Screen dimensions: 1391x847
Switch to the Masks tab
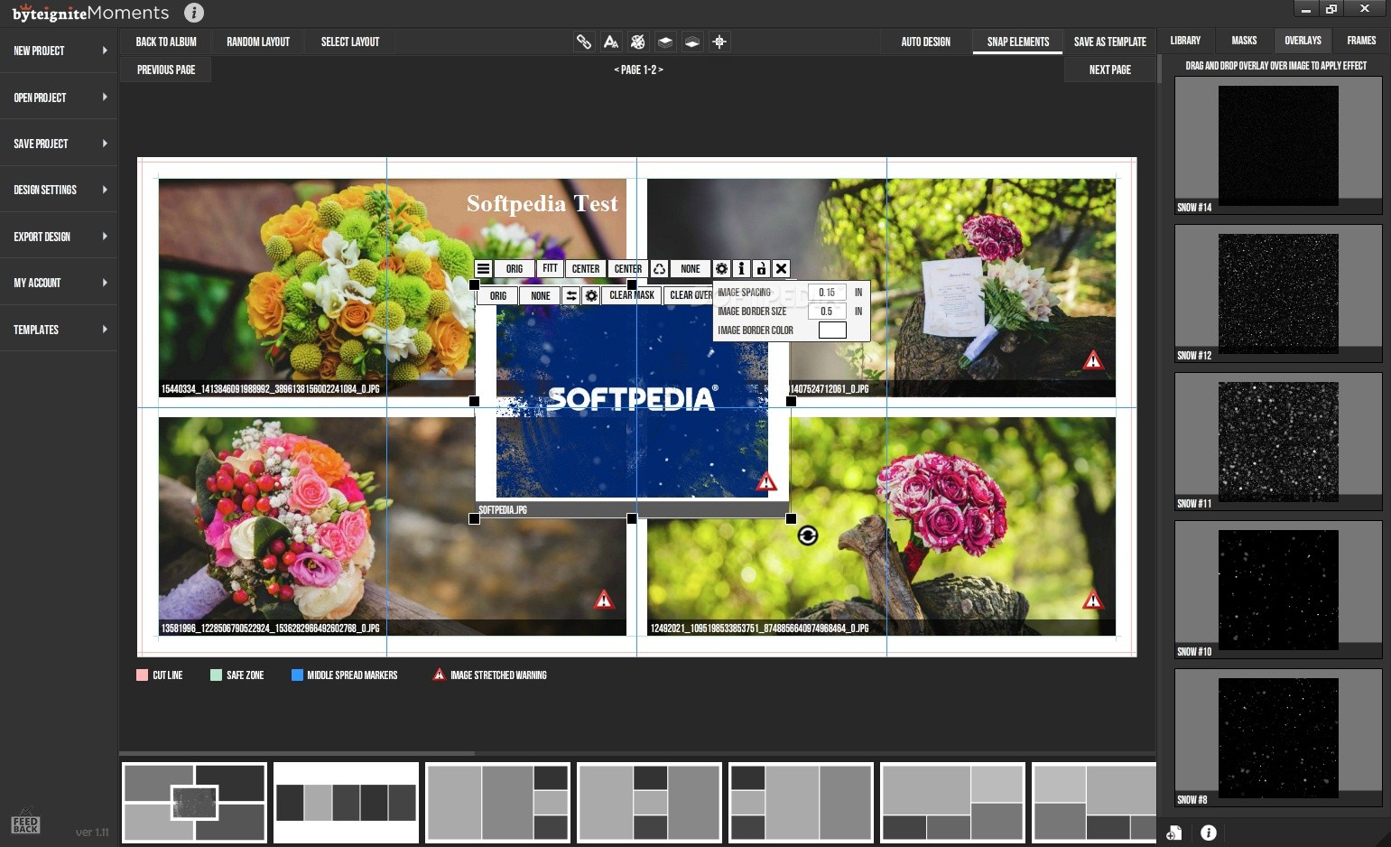[1244, 41]
